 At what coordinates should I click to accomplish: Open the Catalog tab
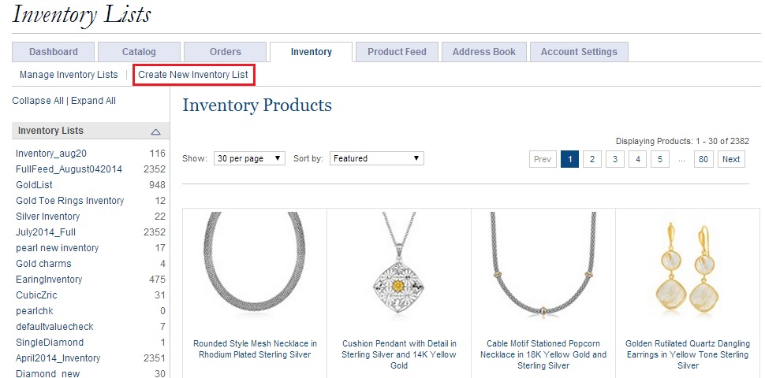point(139,52)
